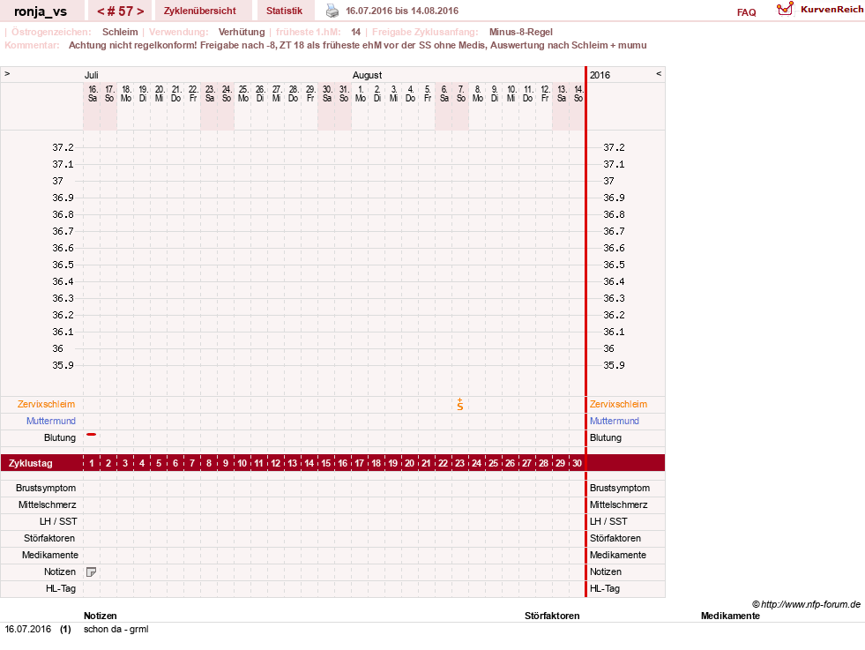Click the date header 7. So
865x650 pixels.
click(460, 93)
